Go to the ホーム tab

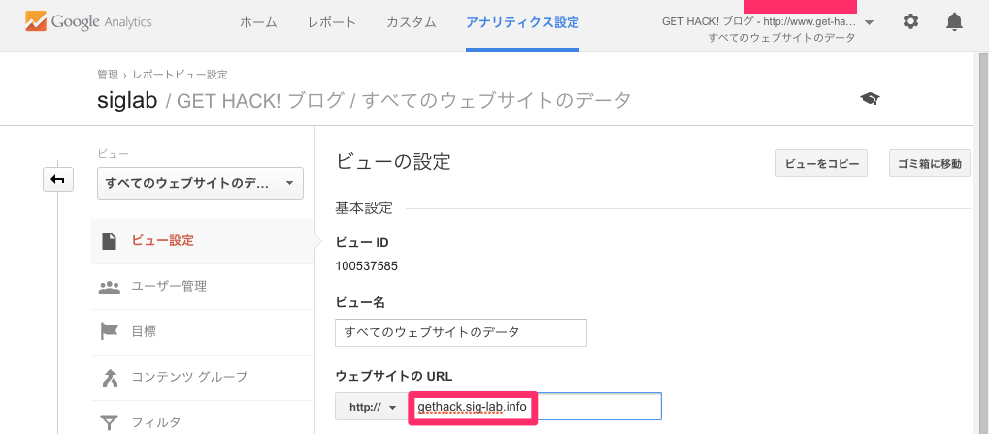pos(258,22)
